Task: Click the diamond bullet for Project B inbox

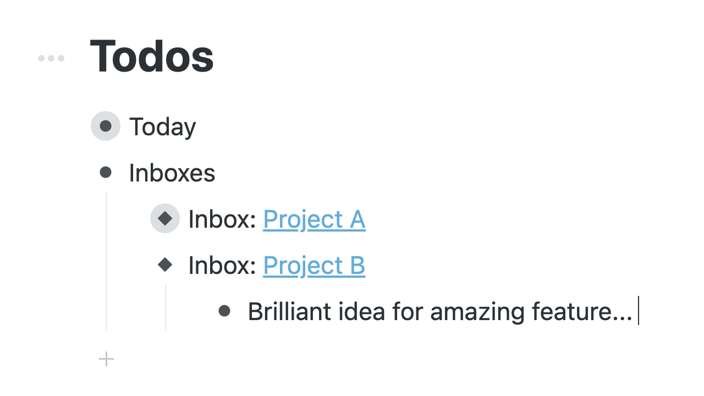Action: [165, 265]
